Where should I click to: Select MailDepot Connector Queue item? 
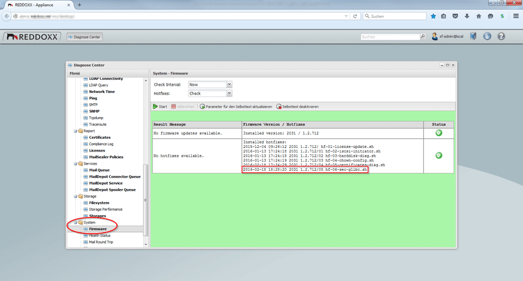coord(115,177)
